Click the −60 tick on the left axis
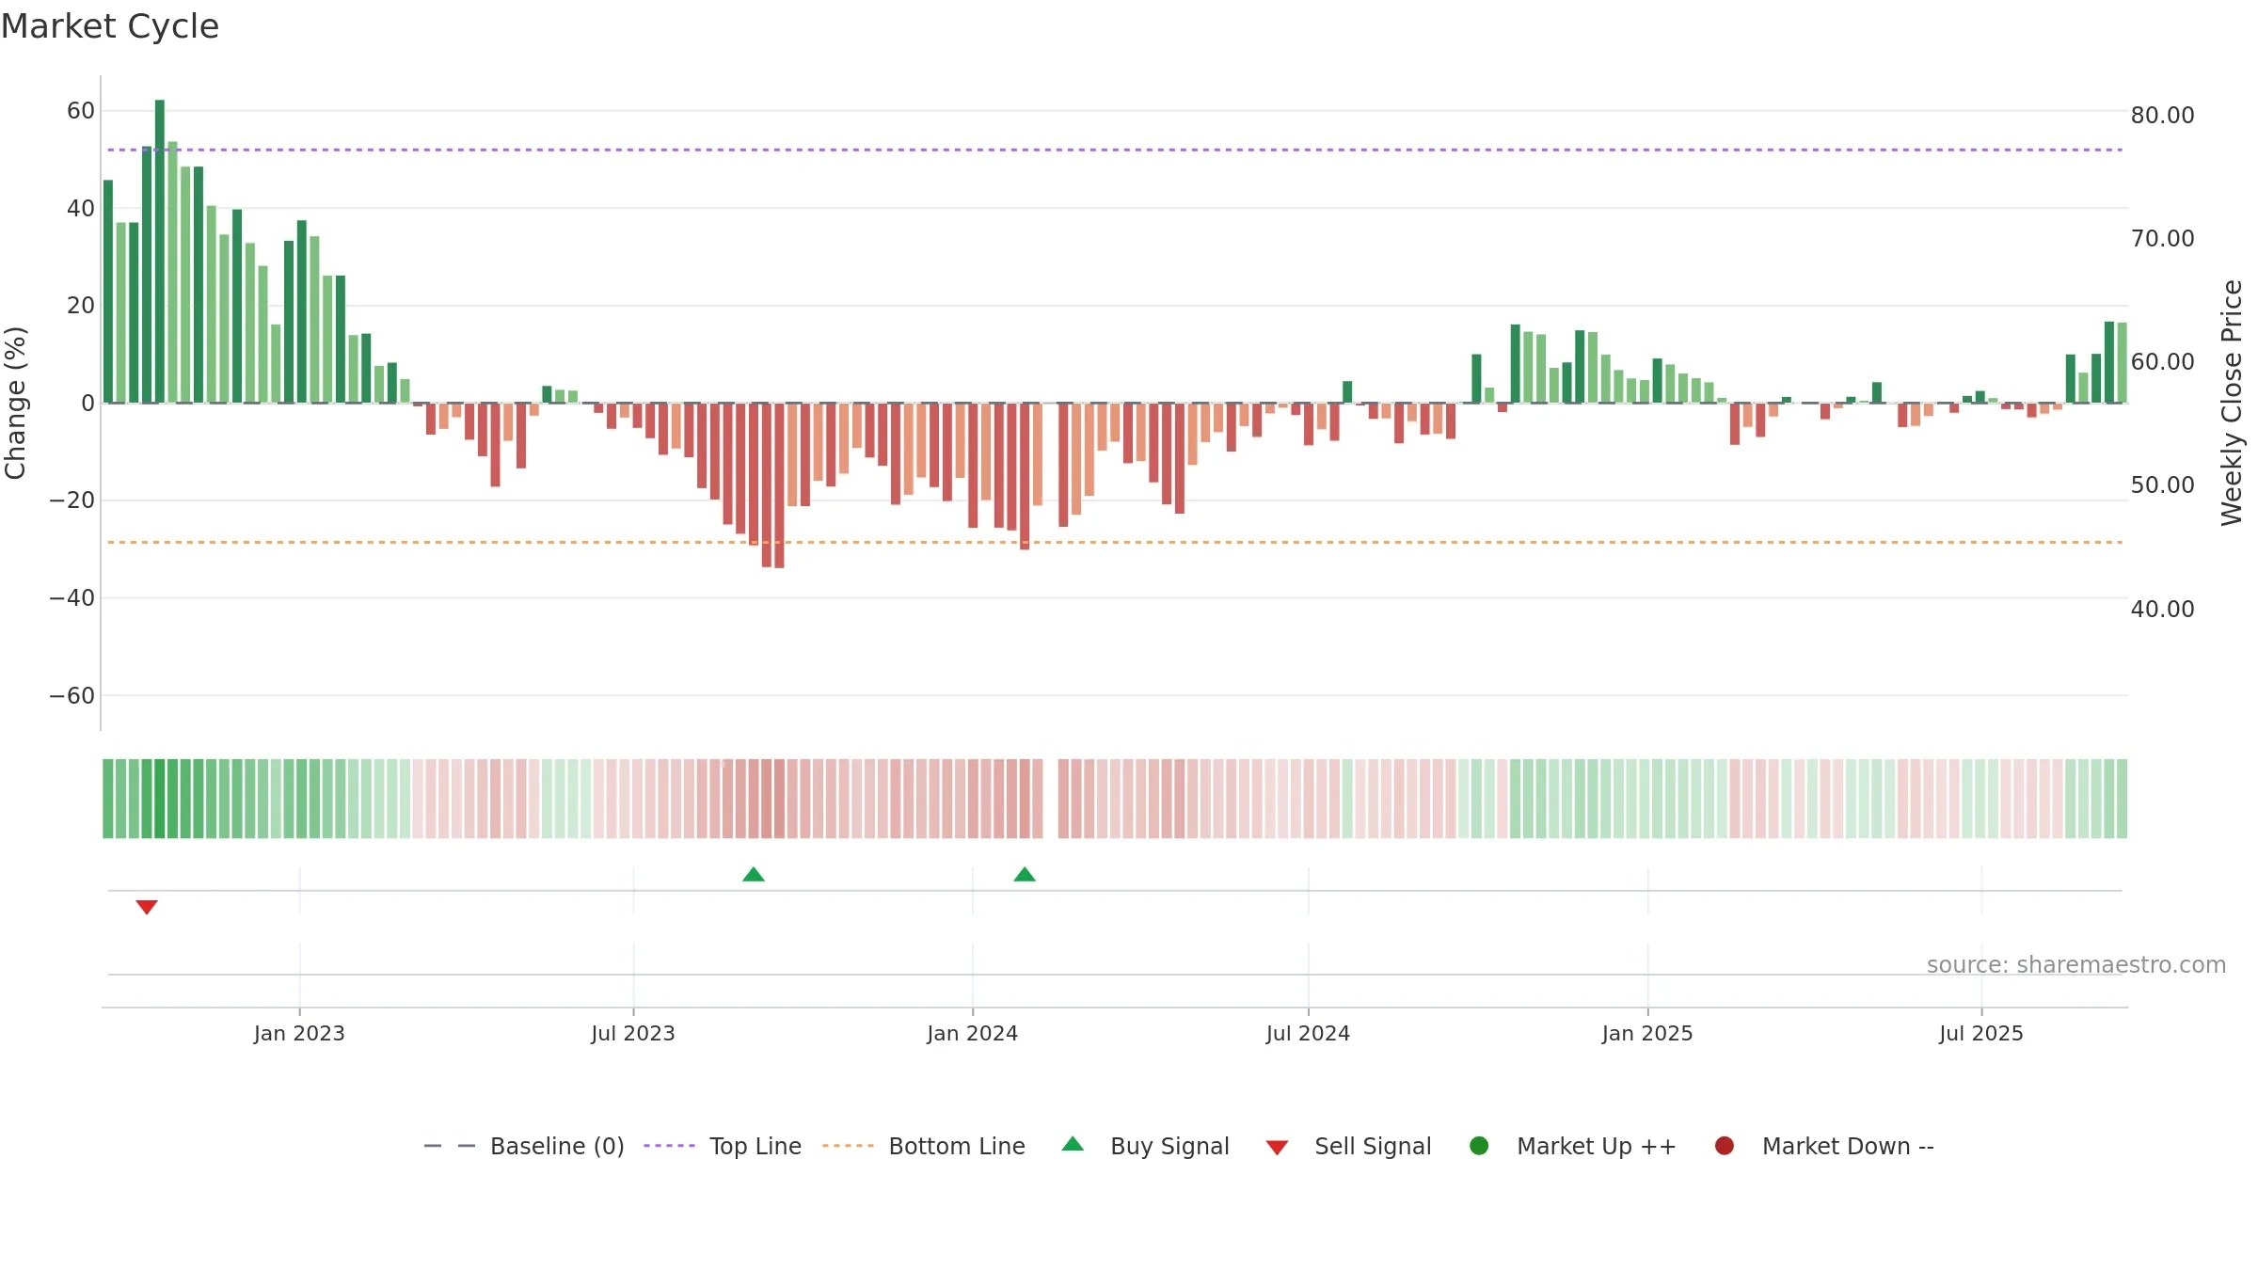The height and width of the screenshot is (1270, 2258). tap(72, 696)
